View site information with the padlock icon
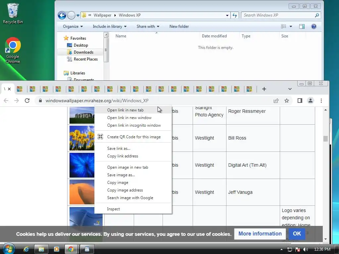Image resolution: width=339 pixels, height=254 pixels. coord(40,101)
